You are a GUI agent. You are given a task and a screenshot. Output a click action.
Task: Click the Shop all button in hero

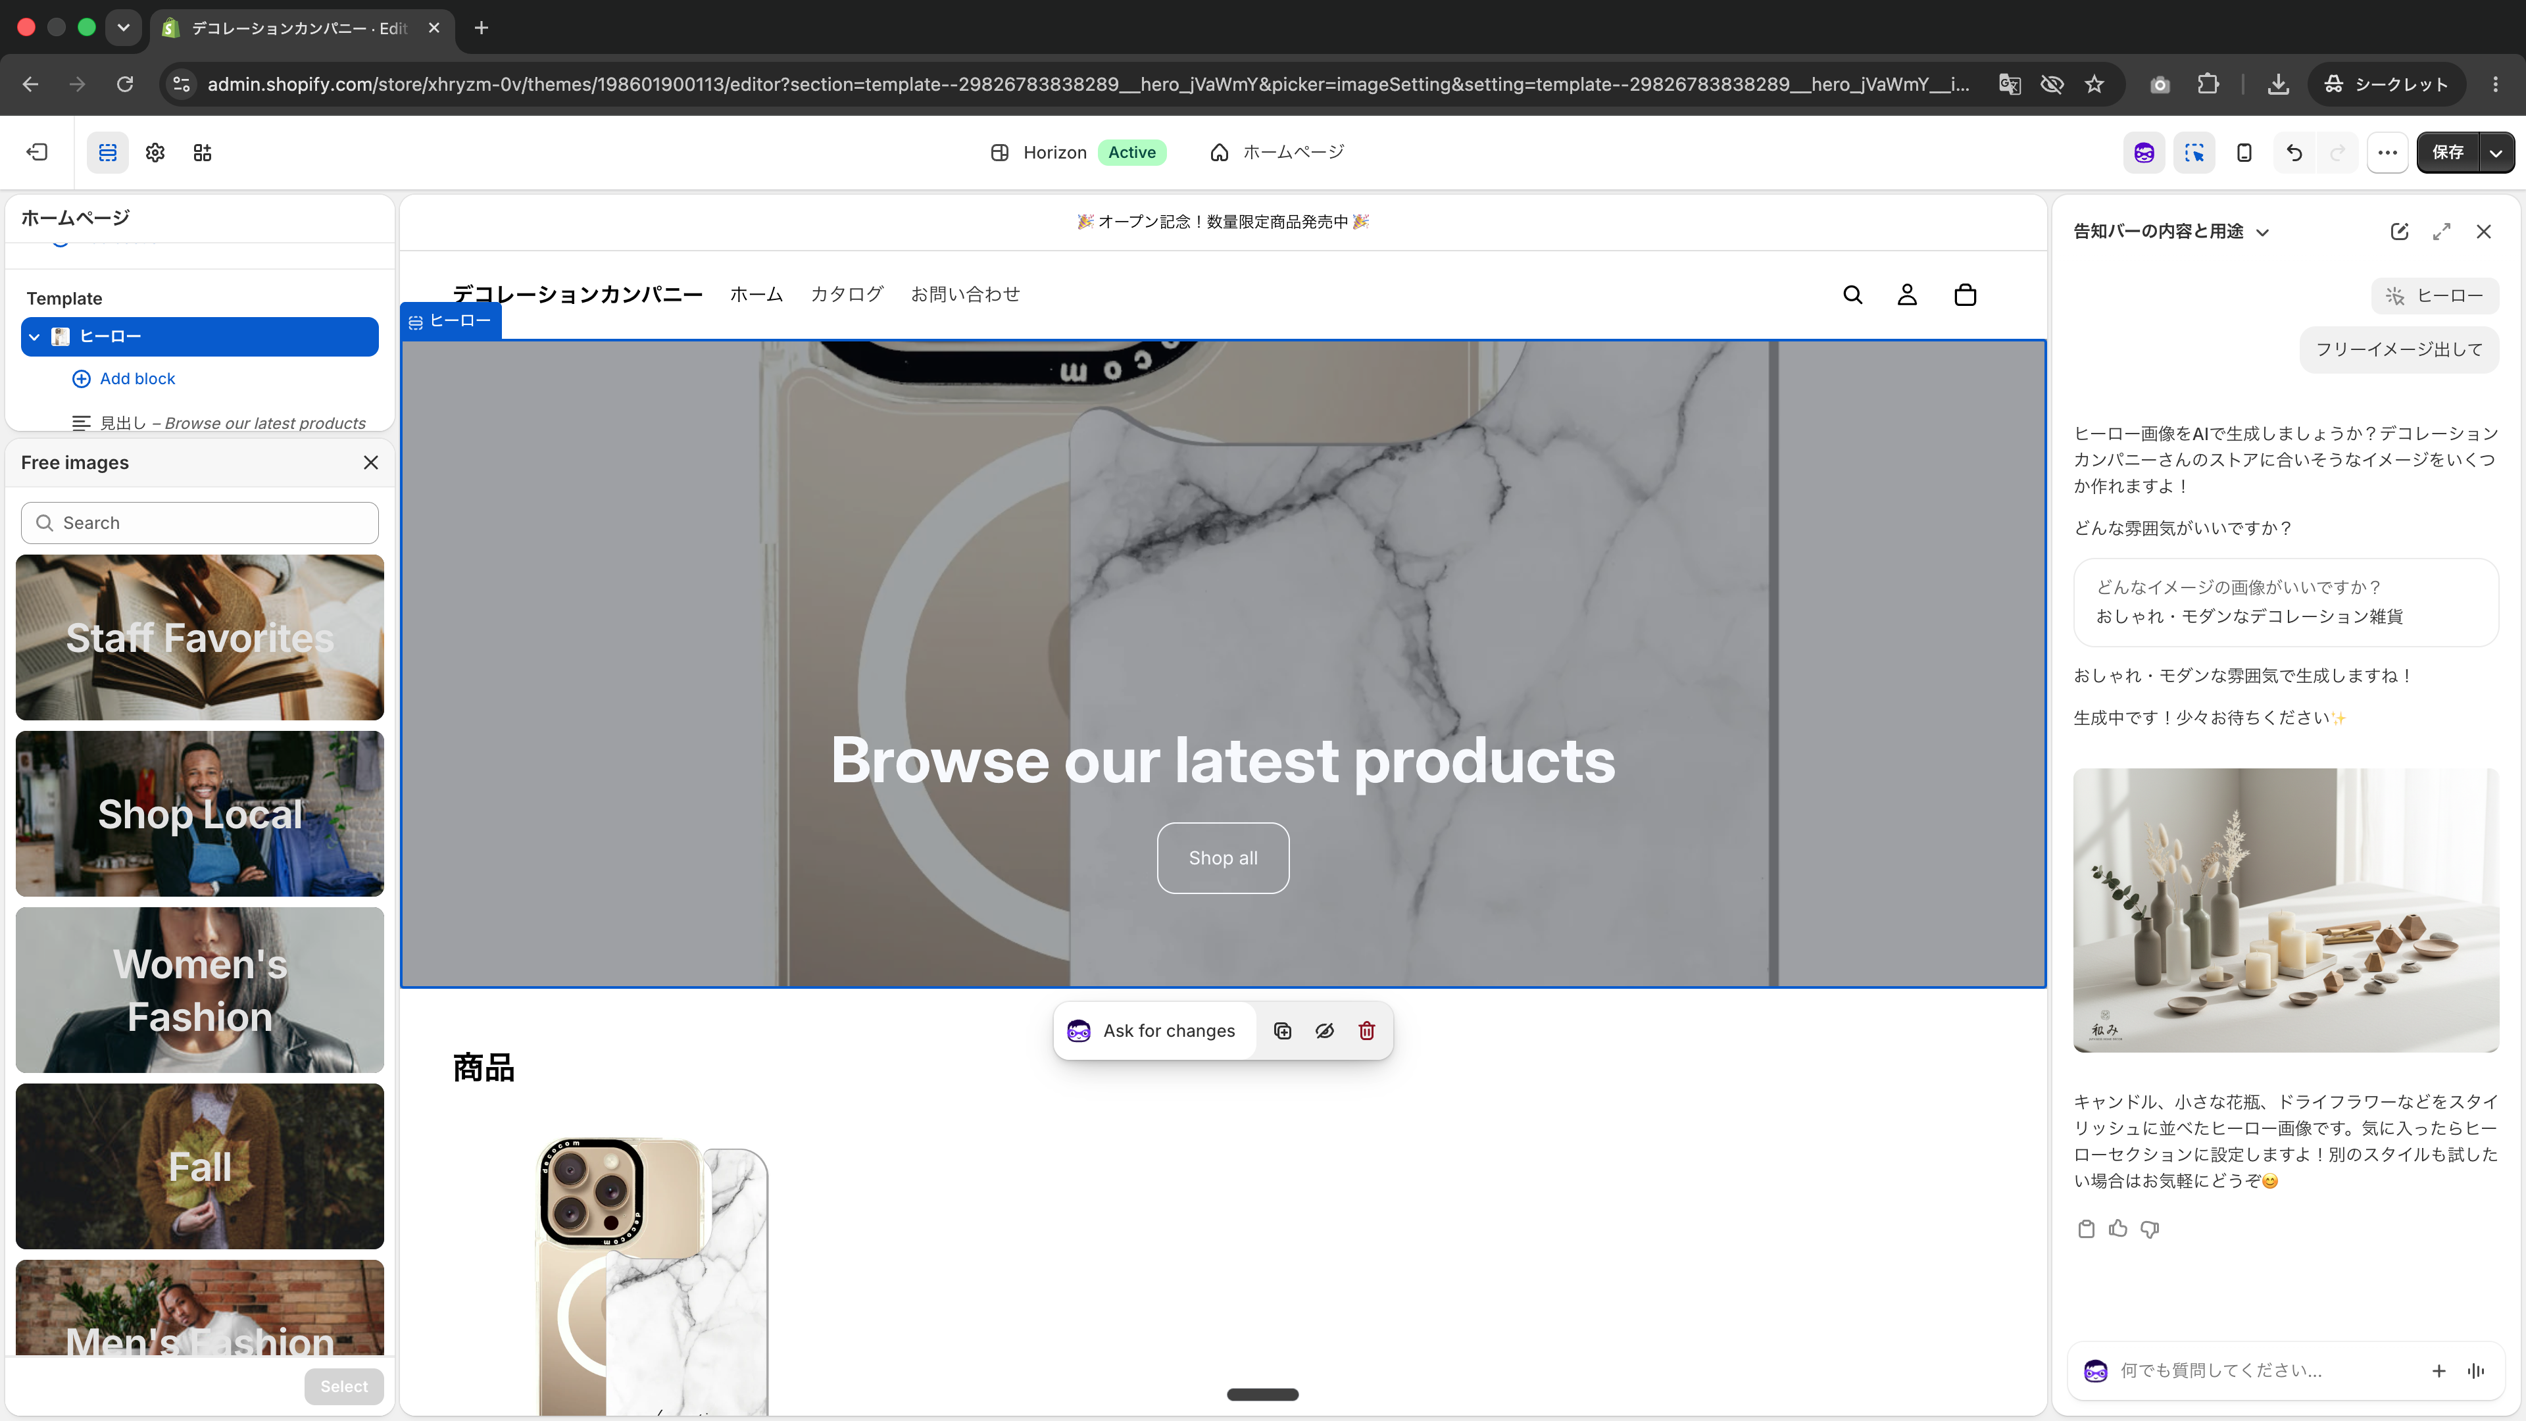coord(1223,858)
